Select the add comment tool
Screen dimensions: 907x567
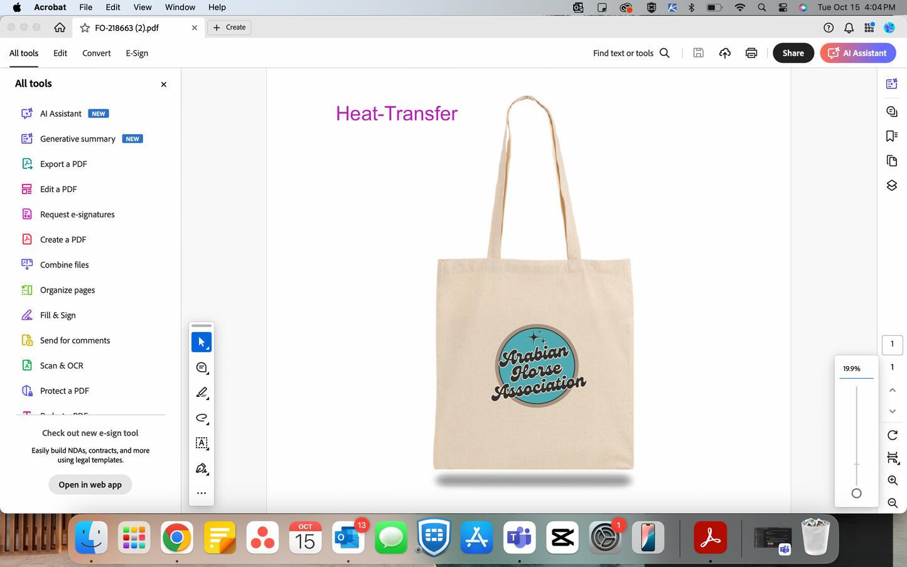point(201,367)
